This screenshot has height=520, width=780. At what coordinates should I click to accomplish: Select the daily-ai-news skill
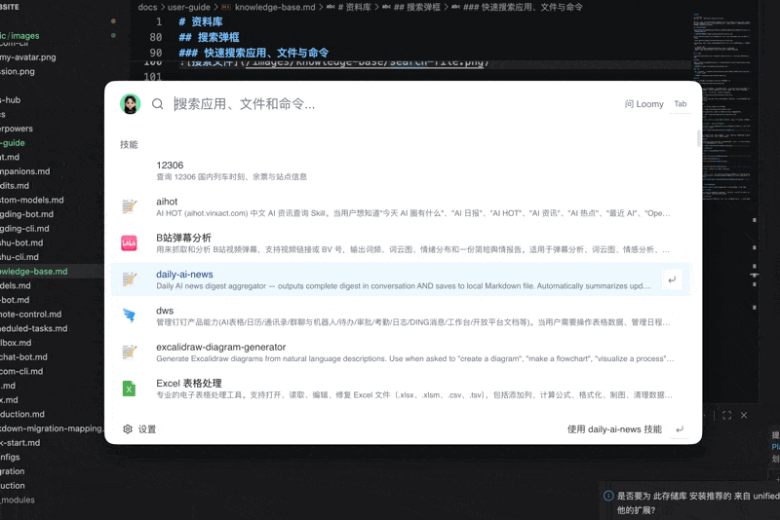click(x=401, y=279)
